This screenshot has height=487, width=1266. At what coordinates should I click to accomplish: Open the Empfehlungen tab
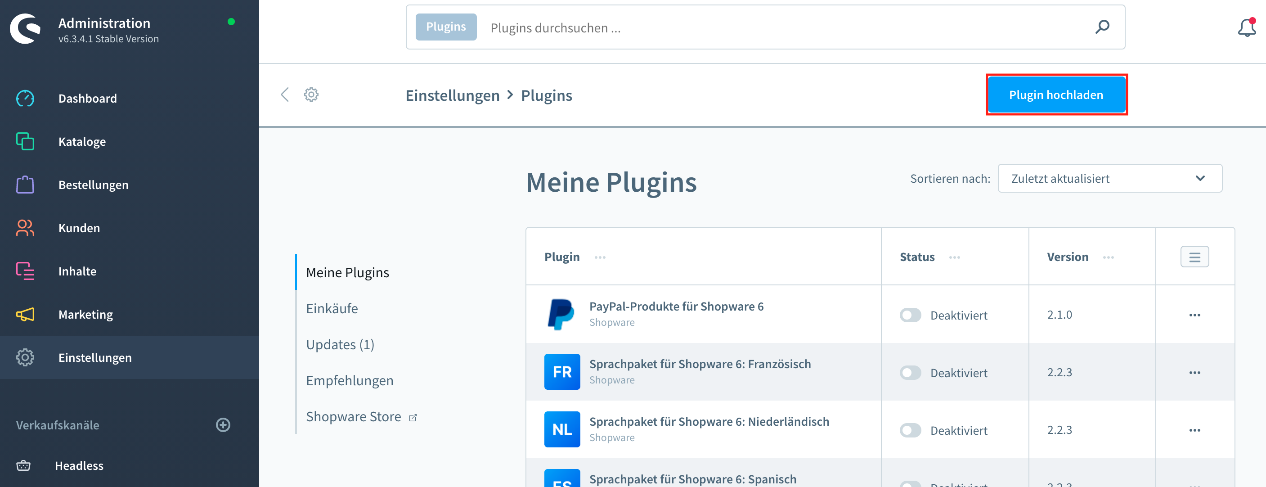coord(350,380)
